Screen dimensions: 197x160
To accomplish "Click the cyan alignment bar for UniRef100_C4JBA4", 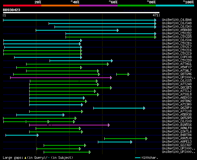I will [x=80, y=20].
